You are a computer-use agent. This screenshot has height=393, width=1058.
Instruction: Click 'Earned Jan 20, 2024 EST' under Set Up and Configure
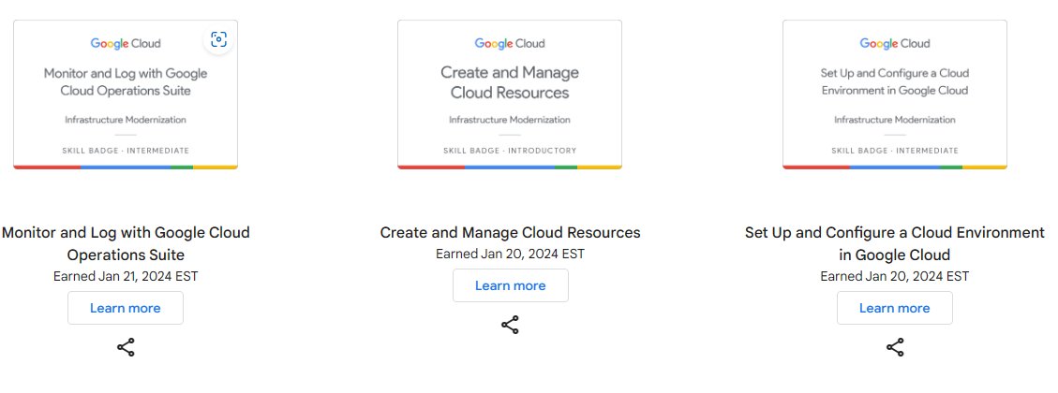[x=895, y=276]
